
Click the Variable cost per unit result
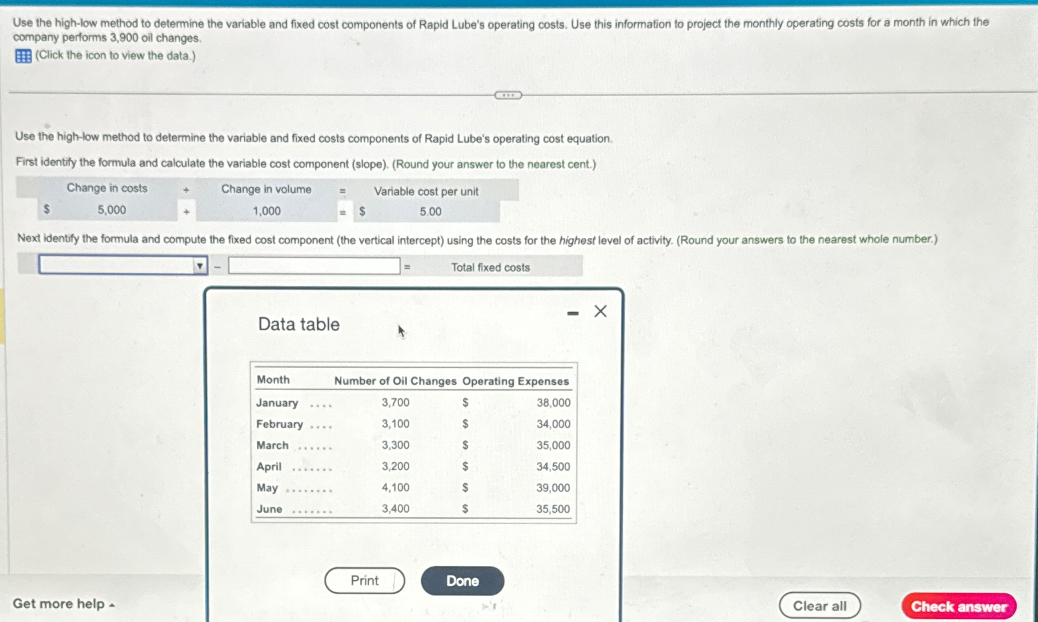429,211
